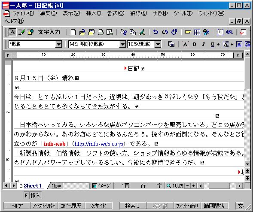Undo the last action

pos(155,32)
